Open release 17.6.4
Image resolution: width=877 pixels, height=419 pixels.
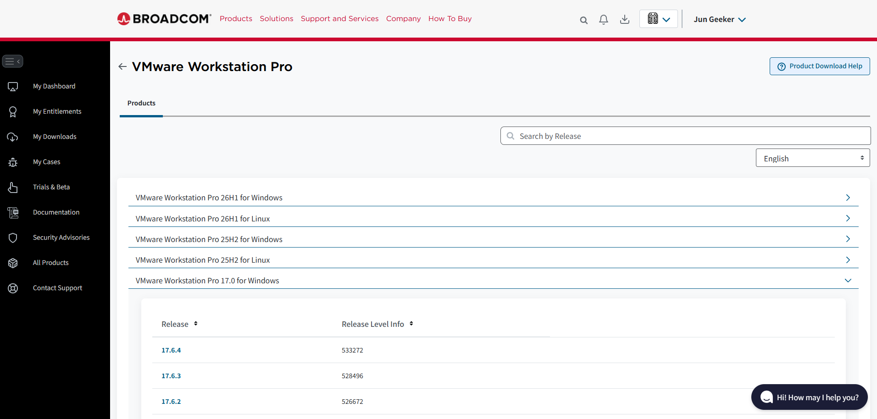click(171, 350)
